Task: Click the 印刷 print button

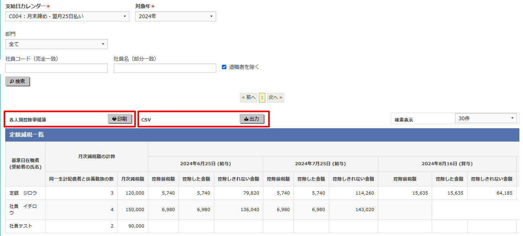Action: pos(120,119)
